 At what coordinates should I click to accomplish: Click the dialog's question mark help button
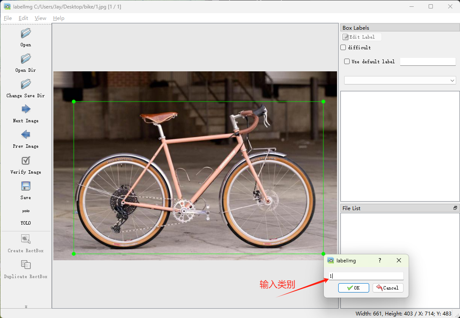point(380,260)
